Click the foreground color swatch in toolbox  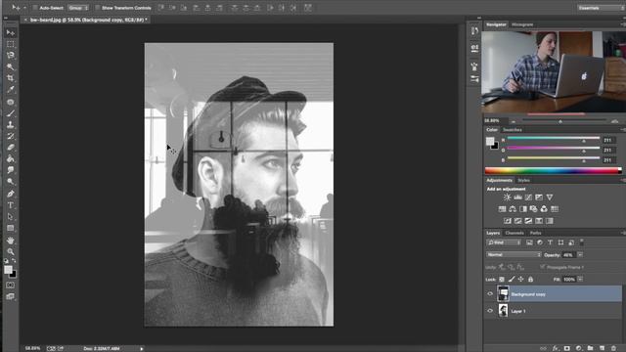pos(8,270)
